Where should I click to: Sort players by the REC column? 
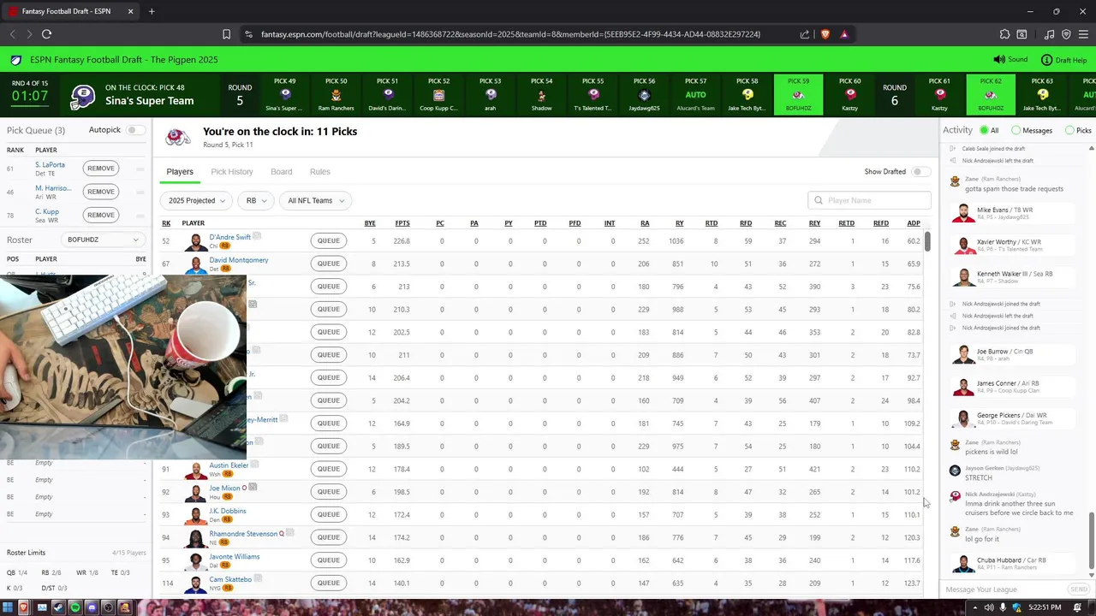780,223
